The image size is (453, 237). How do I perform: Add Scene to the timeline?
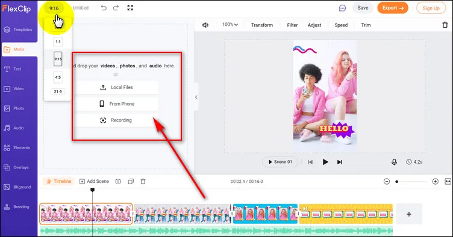click(94, 181)
